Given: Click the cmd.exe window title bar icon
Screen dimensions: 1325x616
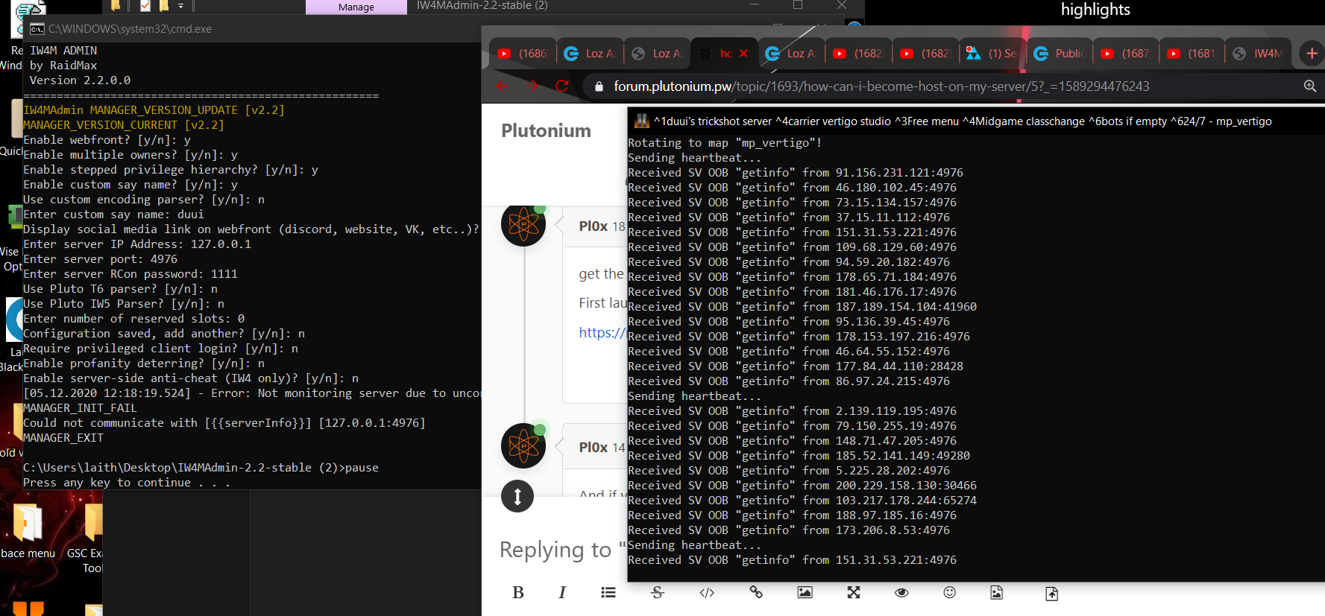Looking at the screenshot, I should coord(37,29).
